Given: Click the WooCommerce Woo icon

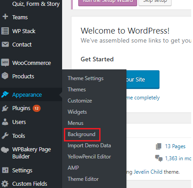Looking at the screenshot, I should (x=5, y=63).
